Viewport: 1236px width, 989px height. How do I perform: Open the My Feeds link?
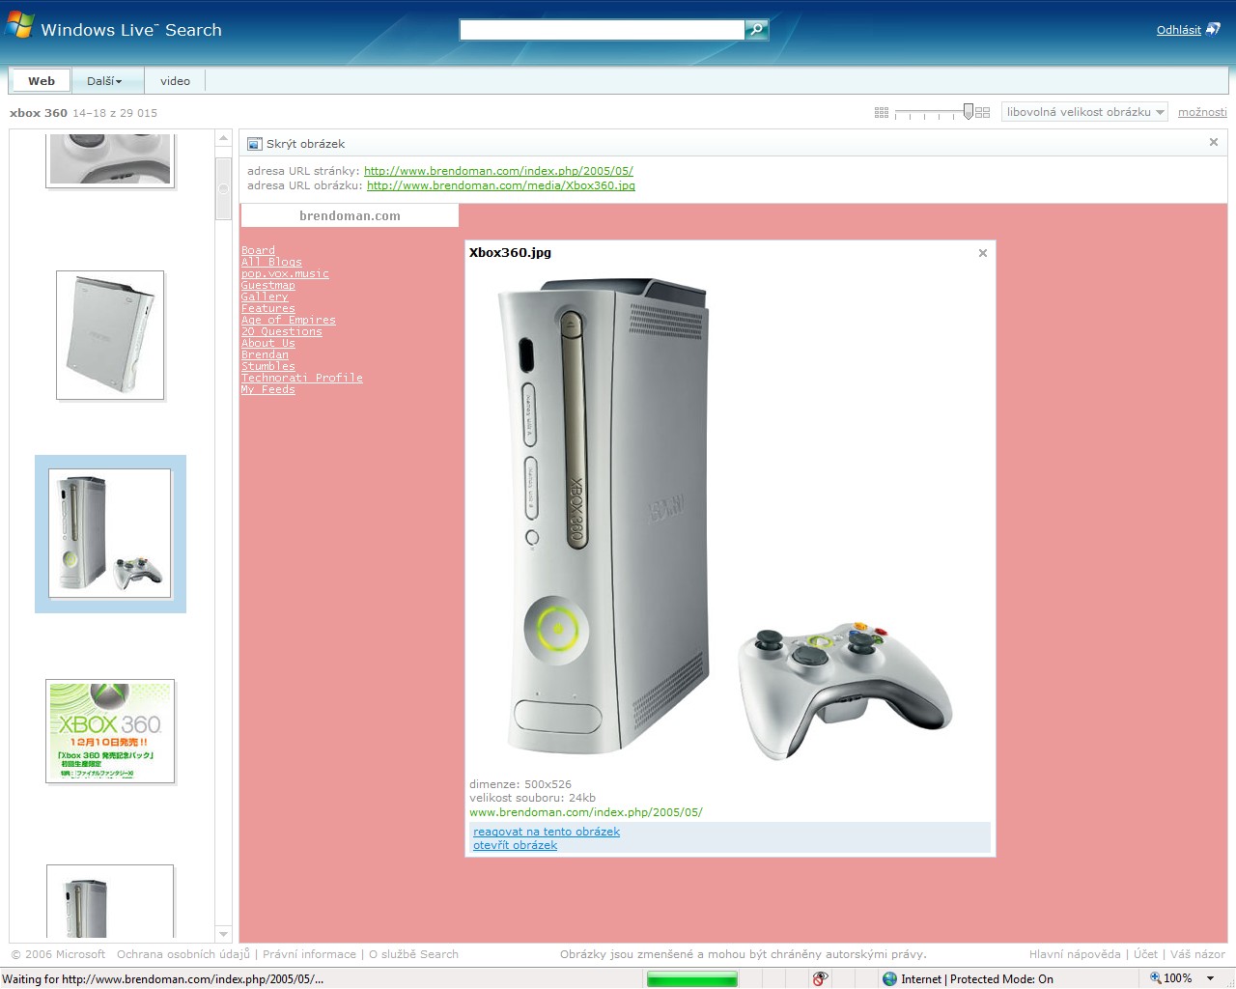click(x=268, y=389)
